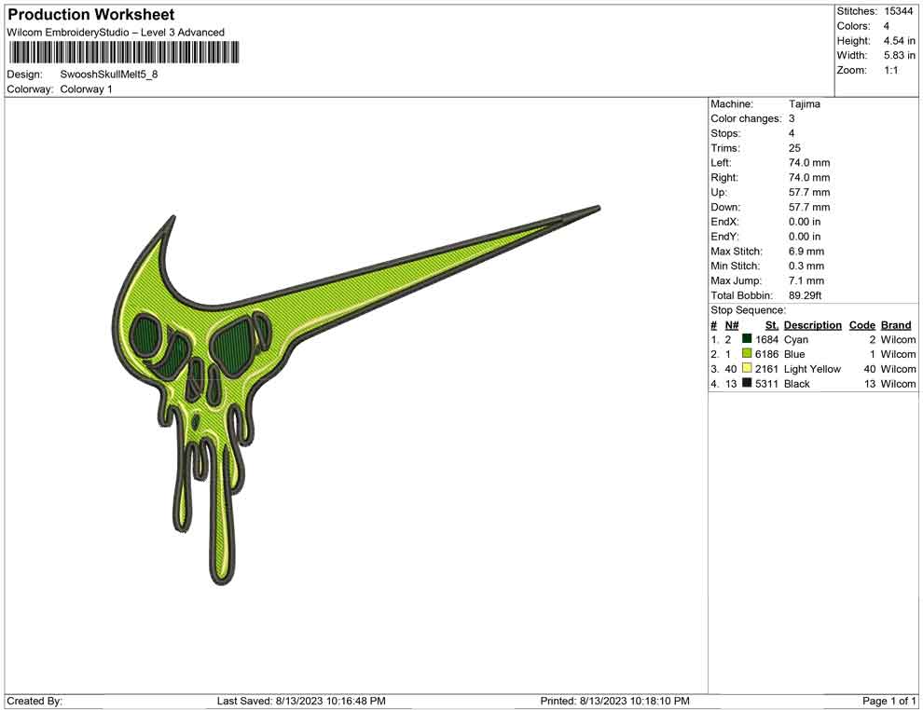Viewport: 923px width, 710px height.
Task: Click the Max Stitch value '6.9 mm'
Action: pyautogui.click(x=806, y=252)
